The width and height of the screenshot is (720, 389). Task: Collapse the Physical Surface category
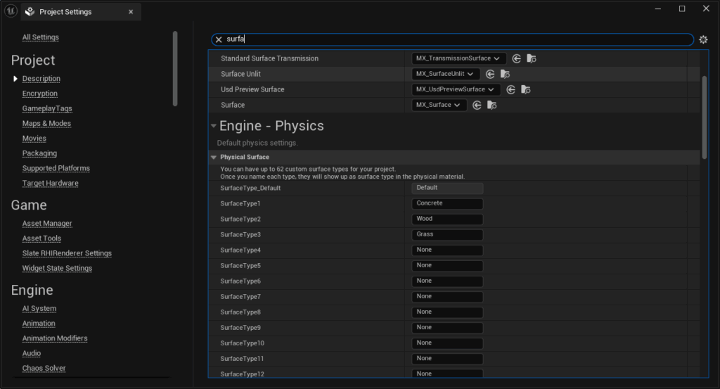coord(214,158)
